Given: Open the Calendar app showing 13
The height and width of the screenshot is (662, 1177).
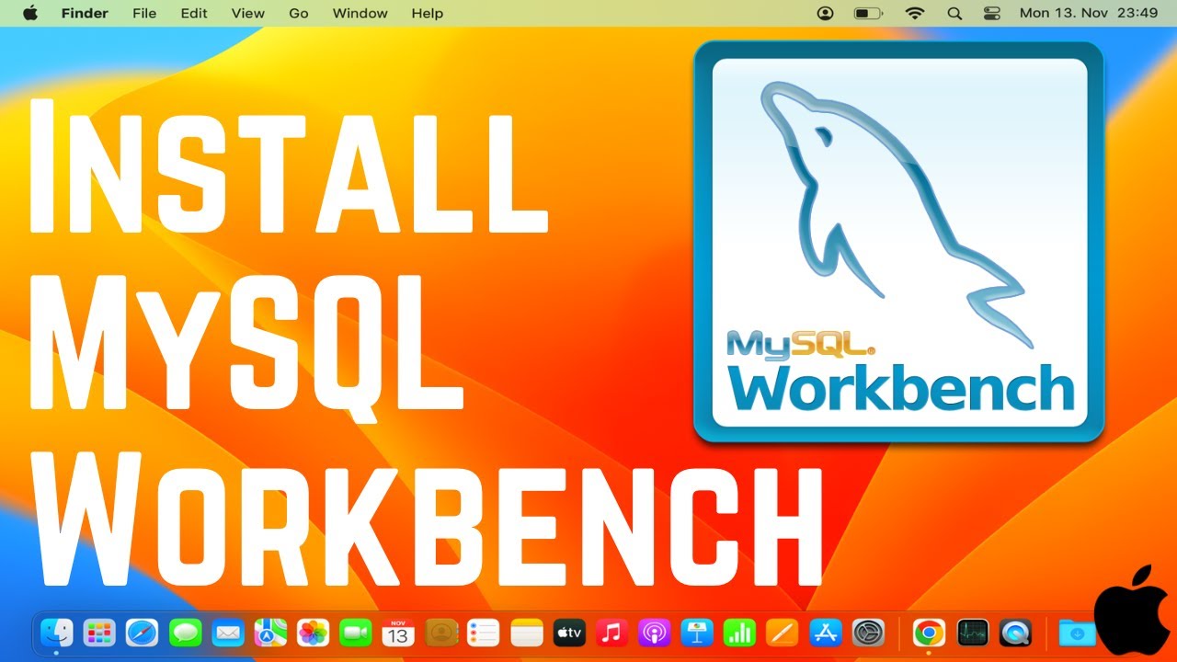Looking at the screenshot, I should pos(398,633).
